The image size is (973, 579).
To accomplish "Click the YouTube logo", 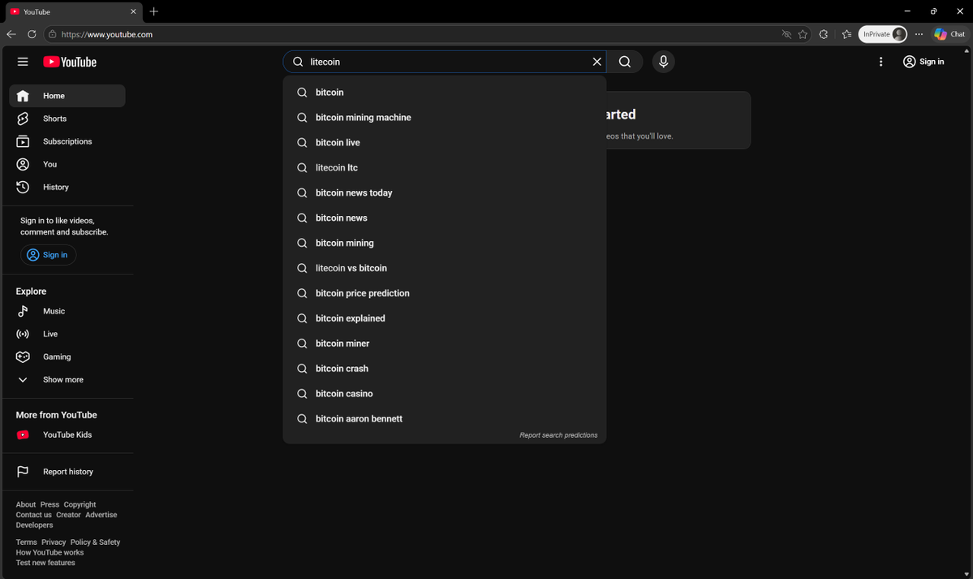I will (x=70, y=62).
